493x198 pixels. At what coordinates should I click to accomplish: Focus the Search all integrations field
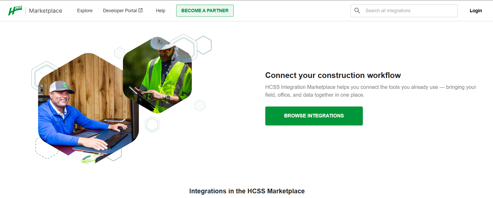404,11
